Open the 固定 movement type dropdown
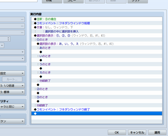The height and width of the screenshot is (136, 168). [x=12, y=73]
